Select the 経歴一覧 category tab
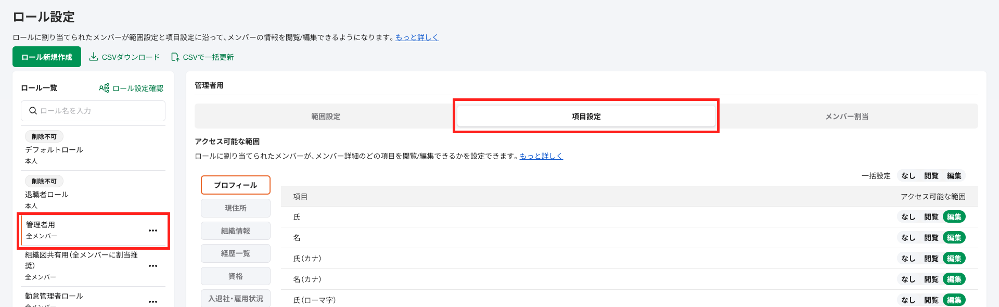Viewport: 999px width, 307px height. coord(236,253)
